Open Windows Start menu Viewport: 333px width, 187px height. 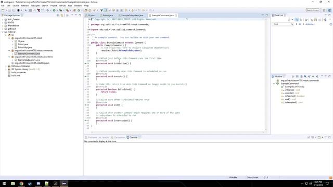click(x=4, y=183)
